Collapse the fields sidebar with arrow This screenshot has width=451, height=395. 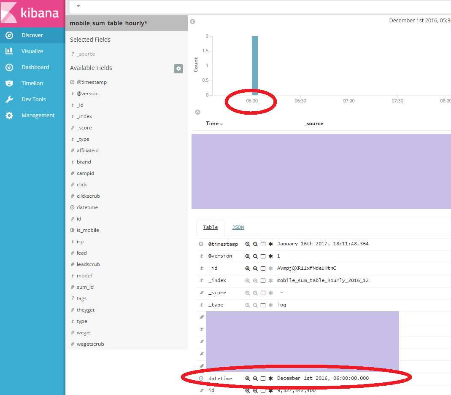(193, 21)
